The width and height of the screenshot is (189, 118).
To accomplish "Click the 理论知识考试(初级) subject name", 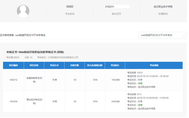I will tap(34, 102).
